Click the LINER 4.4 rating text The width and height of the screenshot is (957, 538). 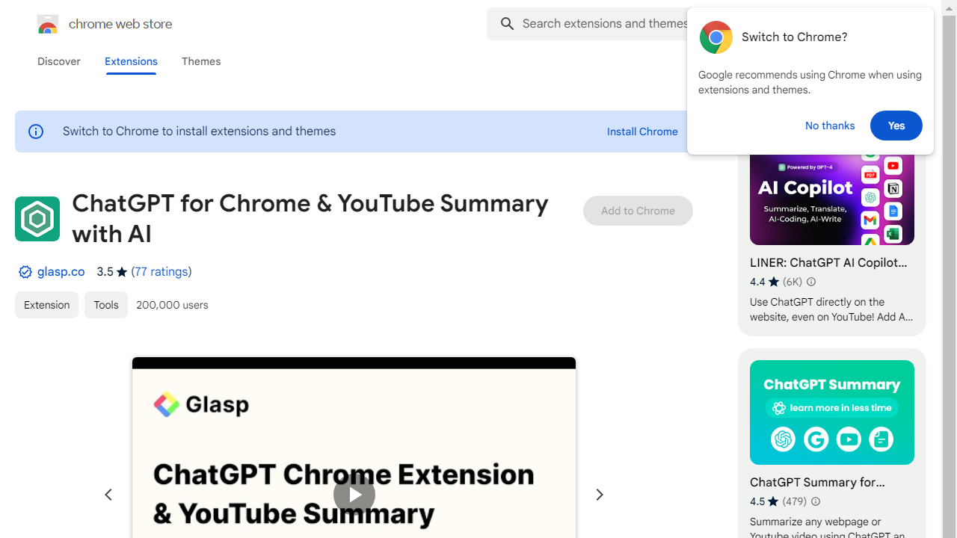[x=757, y=282]
